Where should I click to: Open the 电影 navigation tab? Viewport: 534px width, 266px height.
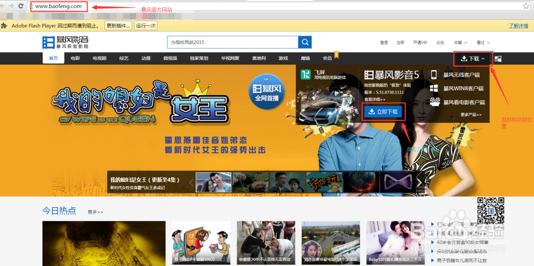point(75,58)
